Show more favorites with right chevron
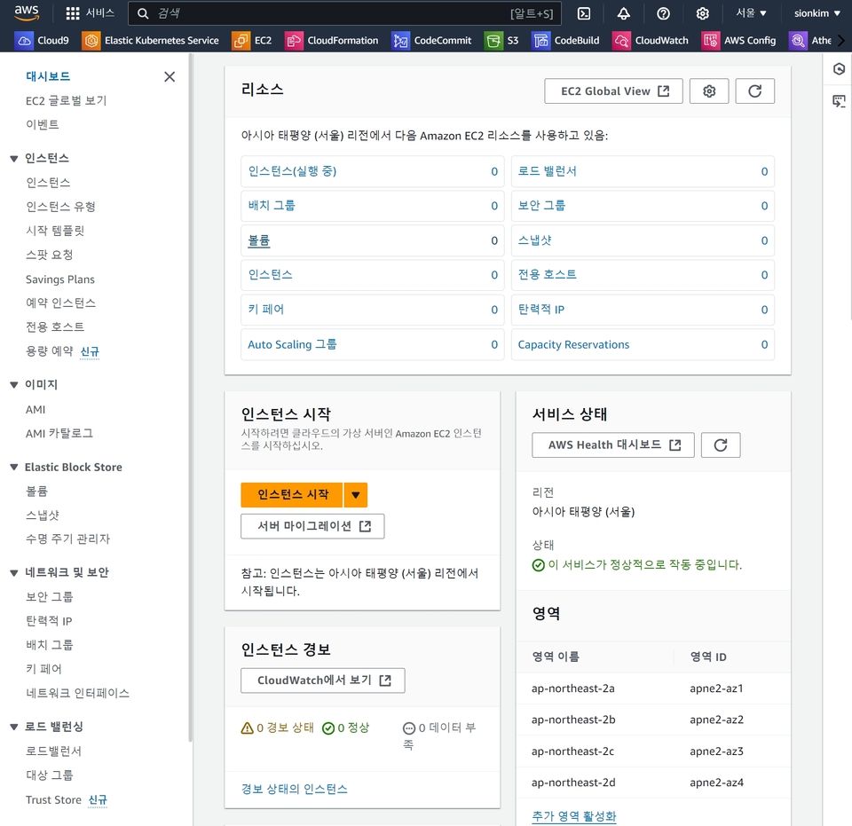 841,40
